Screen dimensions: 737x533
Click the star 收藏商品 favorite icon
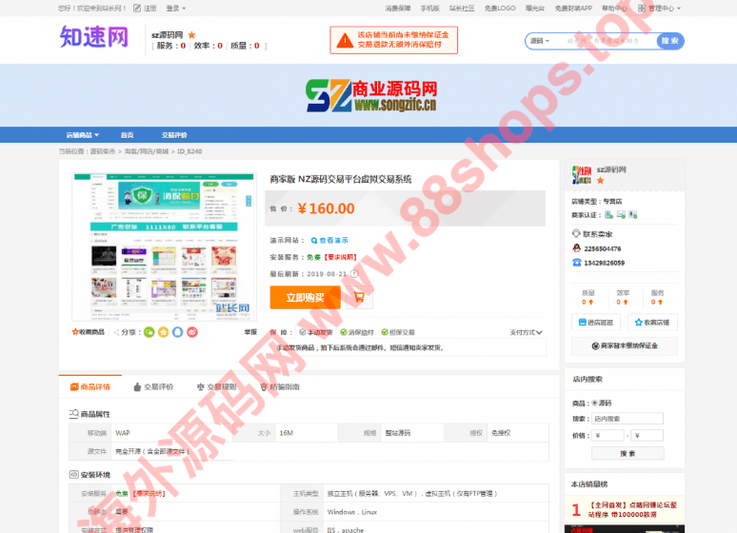(x=75, y=332)
